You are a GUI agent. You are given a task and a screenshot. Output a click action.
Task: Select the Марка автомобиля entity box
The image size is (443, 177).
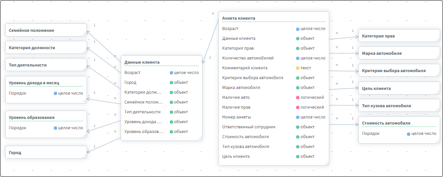[x=399, y=53]
